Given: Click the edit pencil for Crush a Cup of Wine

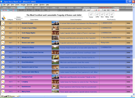Looking at the screenshot, I should pos(3,28).
